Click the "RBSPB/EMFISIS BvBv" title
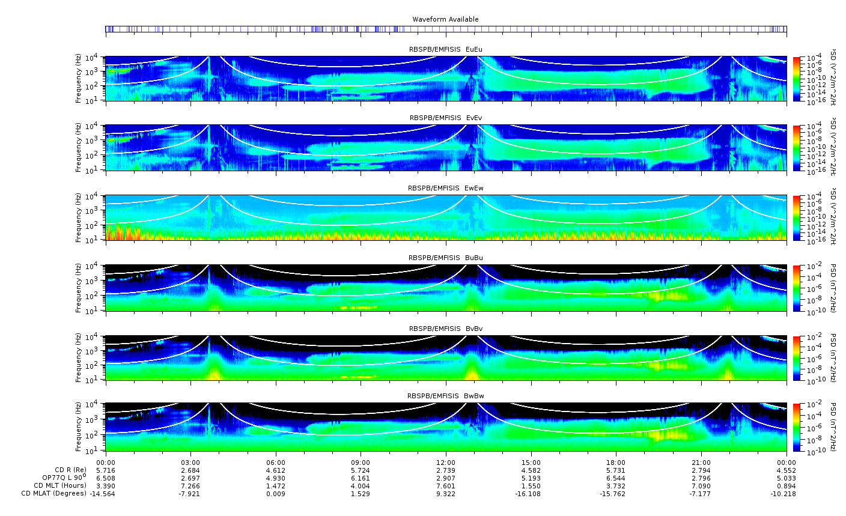This screenshot has height=516, width=846. [446, 329]
